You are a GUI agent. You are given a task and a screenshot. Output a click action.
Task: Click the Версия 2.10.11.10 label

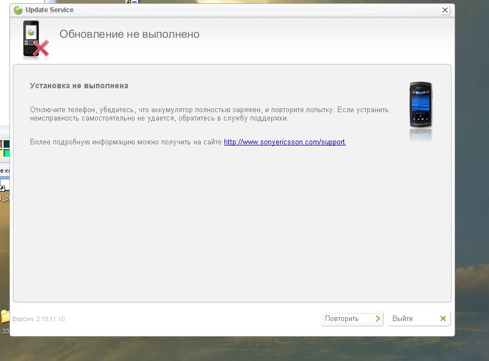(38, 319)
